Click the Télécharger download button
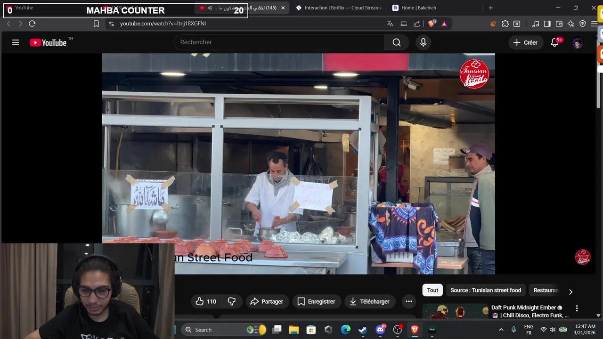603x339 pixels. point(369,301)
